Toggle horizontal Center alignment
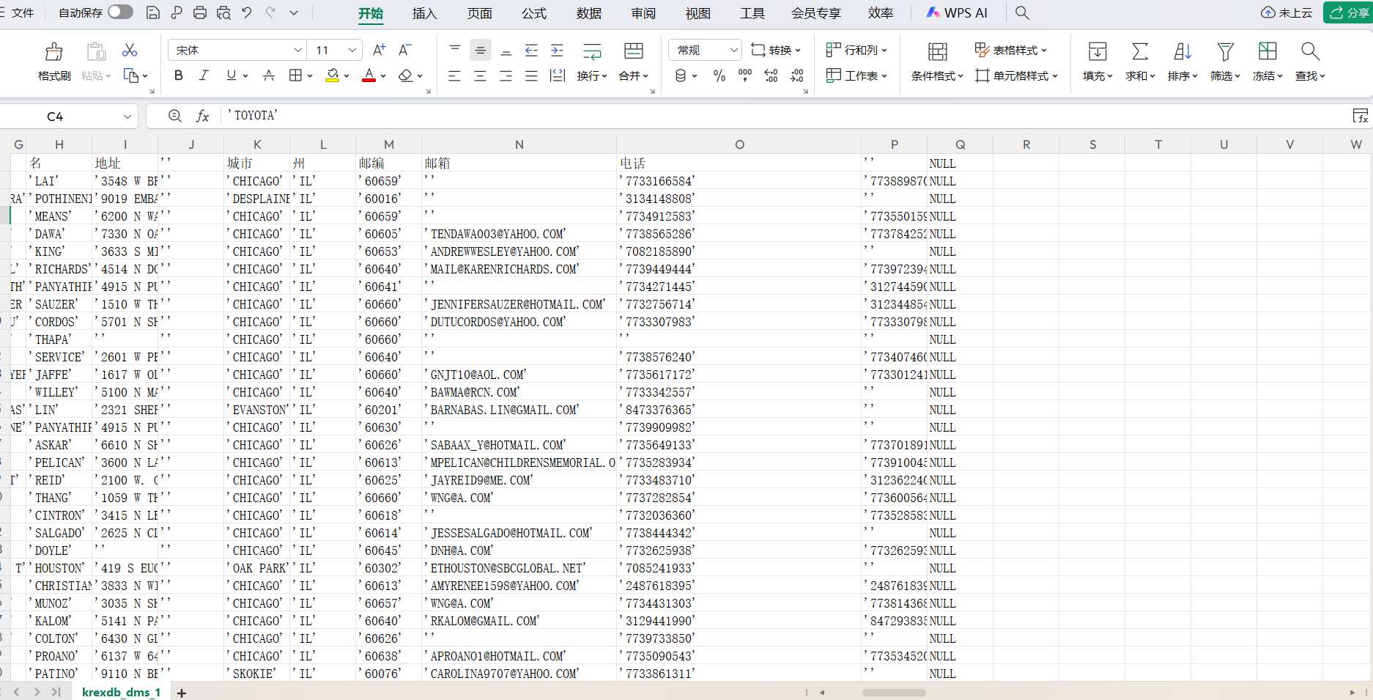This screenshot has height=700, width=1373. pos(480,75)
